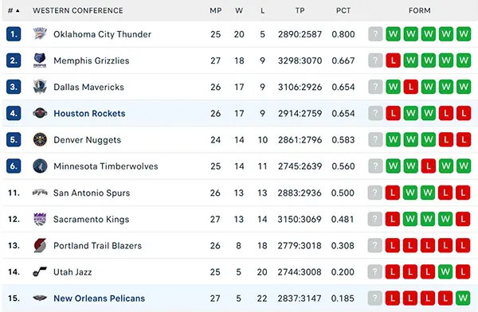Image resolution: width=478 pixels, height=312 pixels.
Task: Sort standings by the W column header
Action: click(x=239, y=10)
